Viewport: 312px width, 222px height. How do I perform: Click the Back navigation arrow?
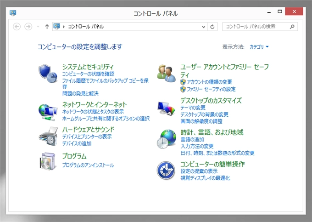17,27
